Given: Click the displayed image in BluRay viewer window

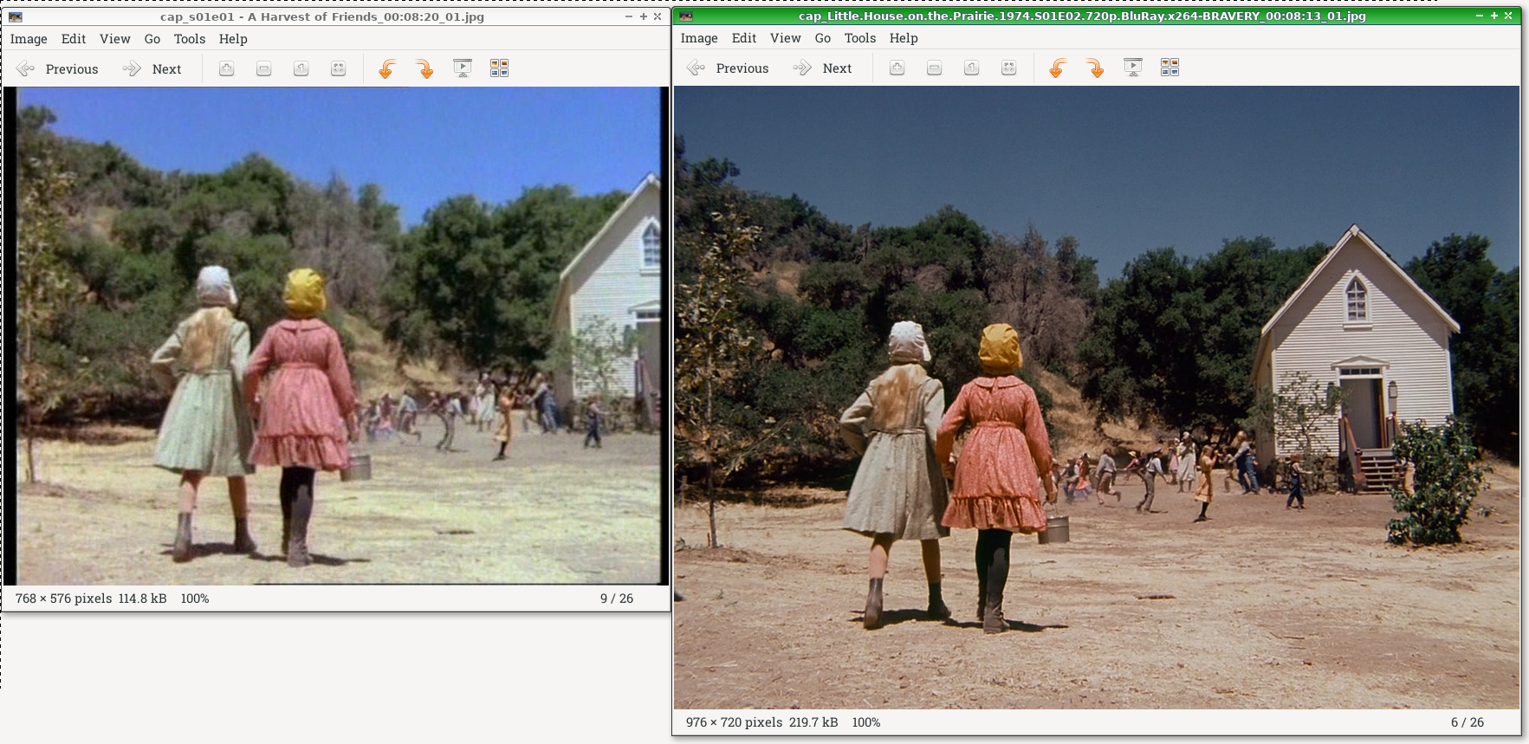Looking at the screenshot, I should tap(1097, 398).
